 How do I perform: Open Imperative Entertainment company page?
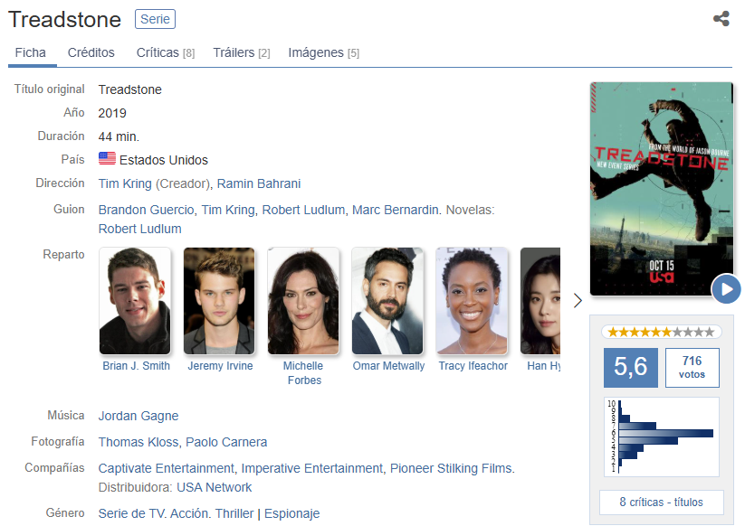click(x=312, y=468)
